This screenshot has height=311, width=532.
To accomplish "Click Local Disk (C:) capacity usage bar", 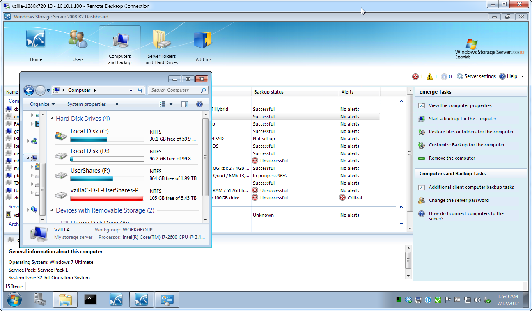I will pos(107,139).
